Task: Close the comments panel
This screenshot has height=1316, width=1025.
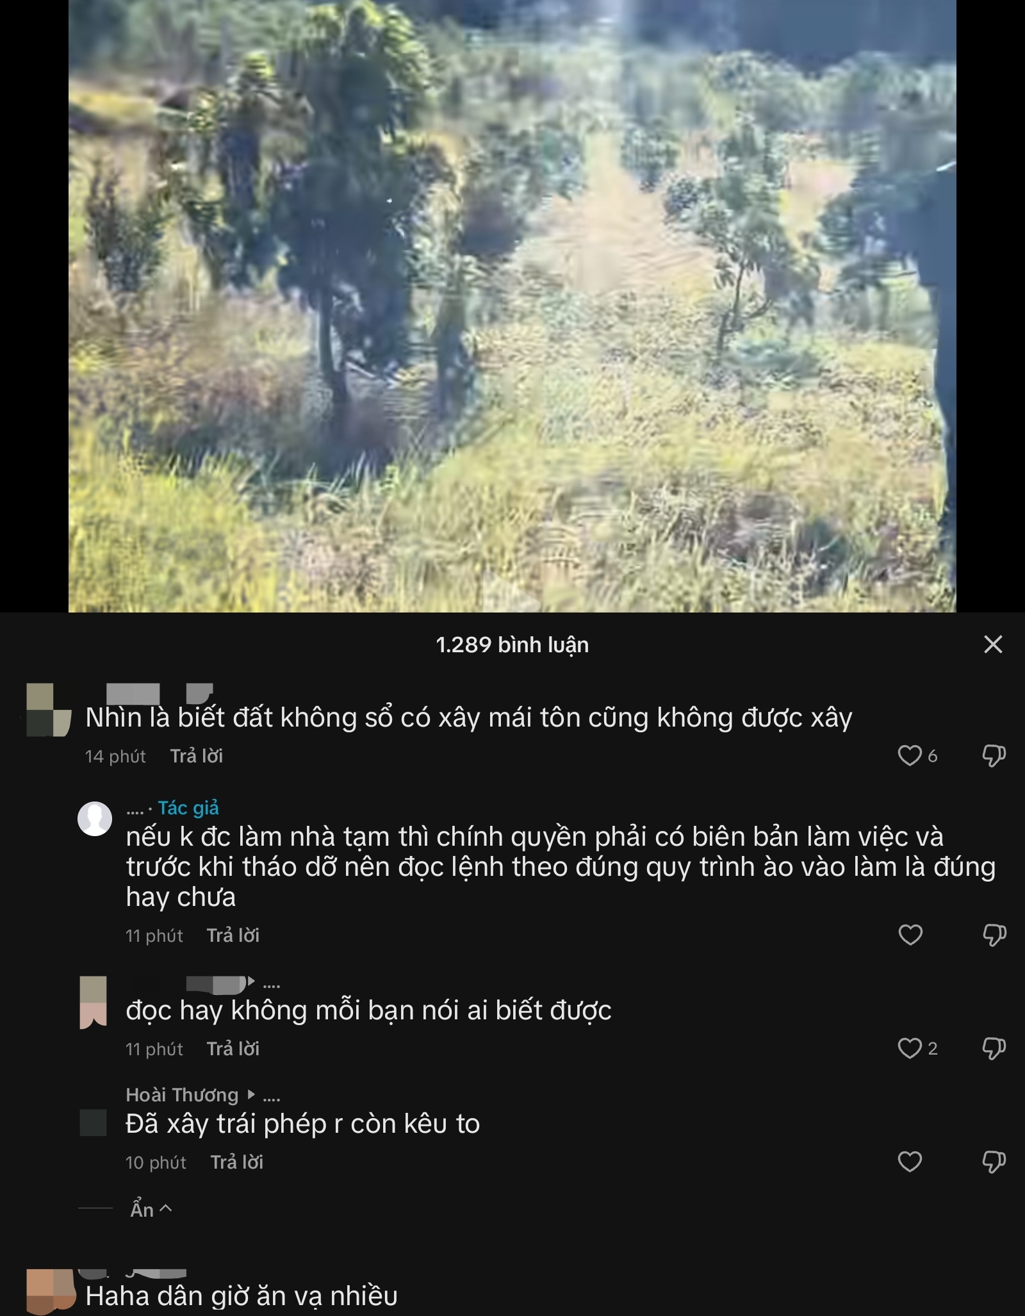Action: point(992,645)
